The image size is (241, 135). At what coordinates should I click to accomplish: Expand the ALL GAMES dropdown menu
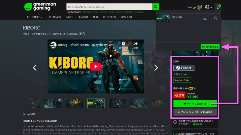[x=34, y=17]
